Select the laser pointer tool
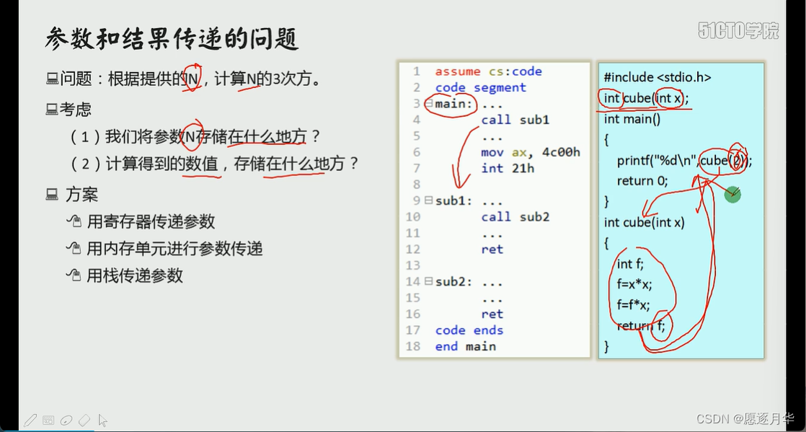Image resolution: width=806 pixels, height=432 pixels. (66, 420)
